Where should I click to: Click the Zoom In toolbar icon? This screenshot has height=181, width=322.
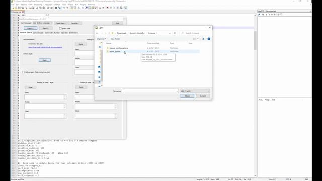click(64, 8)
